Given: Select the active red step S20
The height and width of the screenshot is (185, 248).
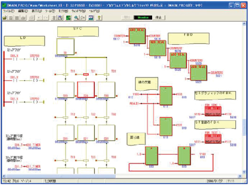Looking at the screenshot, I should coord(86,90).
